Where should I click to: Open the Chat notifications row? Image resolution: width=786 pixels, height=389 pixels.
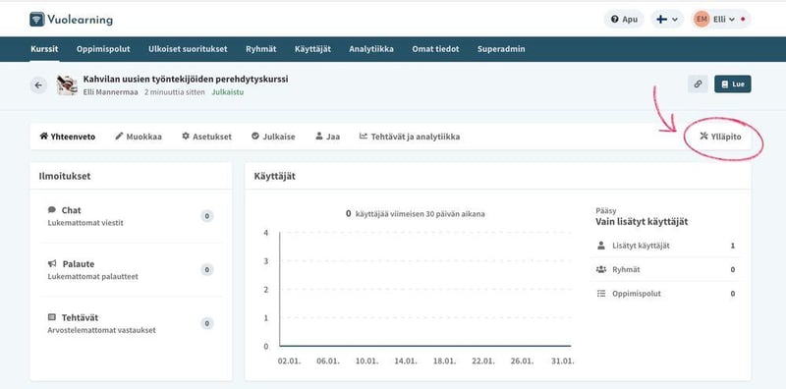pos(131,216)
